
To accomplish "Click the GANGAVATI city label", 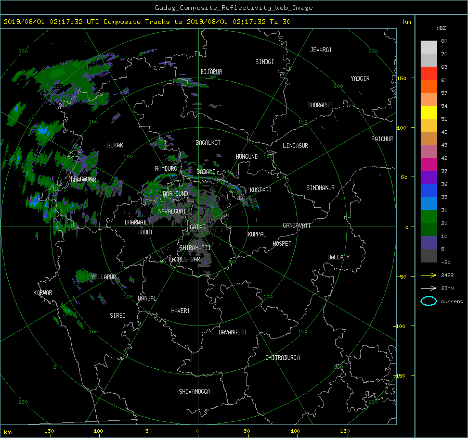I will 297,226.
